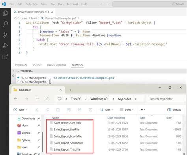This screenshot has height=155, width=187.
Task: Click the navigation pane vertical scrollbar
Action: pyautogui.click(x=43, y=142)
